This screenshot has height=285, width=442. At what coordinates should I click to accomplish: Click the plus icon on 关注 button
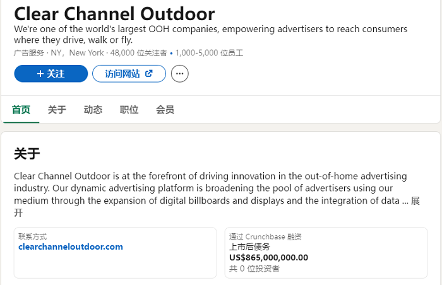point(40,74)
